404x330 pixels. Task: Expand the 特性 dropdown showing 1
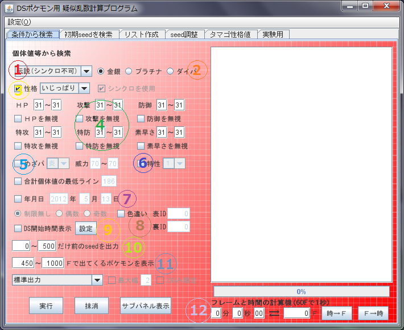pyautogui.click(x=180, y=163)
